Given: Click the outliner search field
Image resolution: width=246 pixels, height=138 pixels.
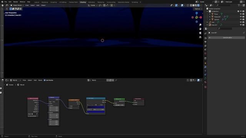Looking at the screenshot, I should pos(223,5).
